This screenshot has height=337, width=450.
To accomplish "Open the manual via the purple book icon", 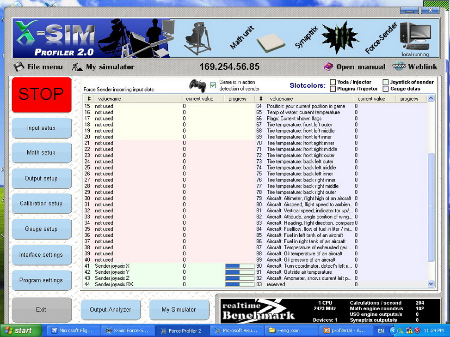I will [328, 67].
